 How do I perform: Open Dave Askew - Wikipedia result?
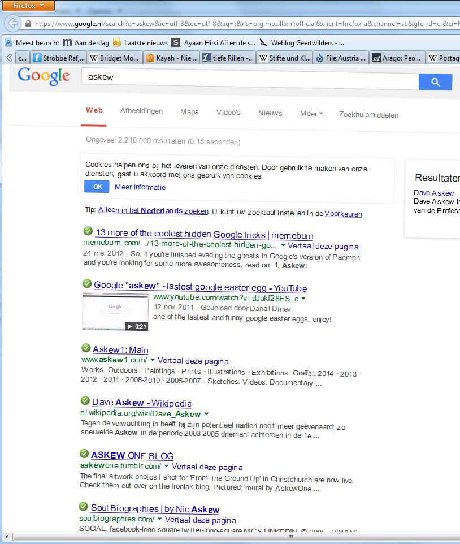[x=141, y=403]
